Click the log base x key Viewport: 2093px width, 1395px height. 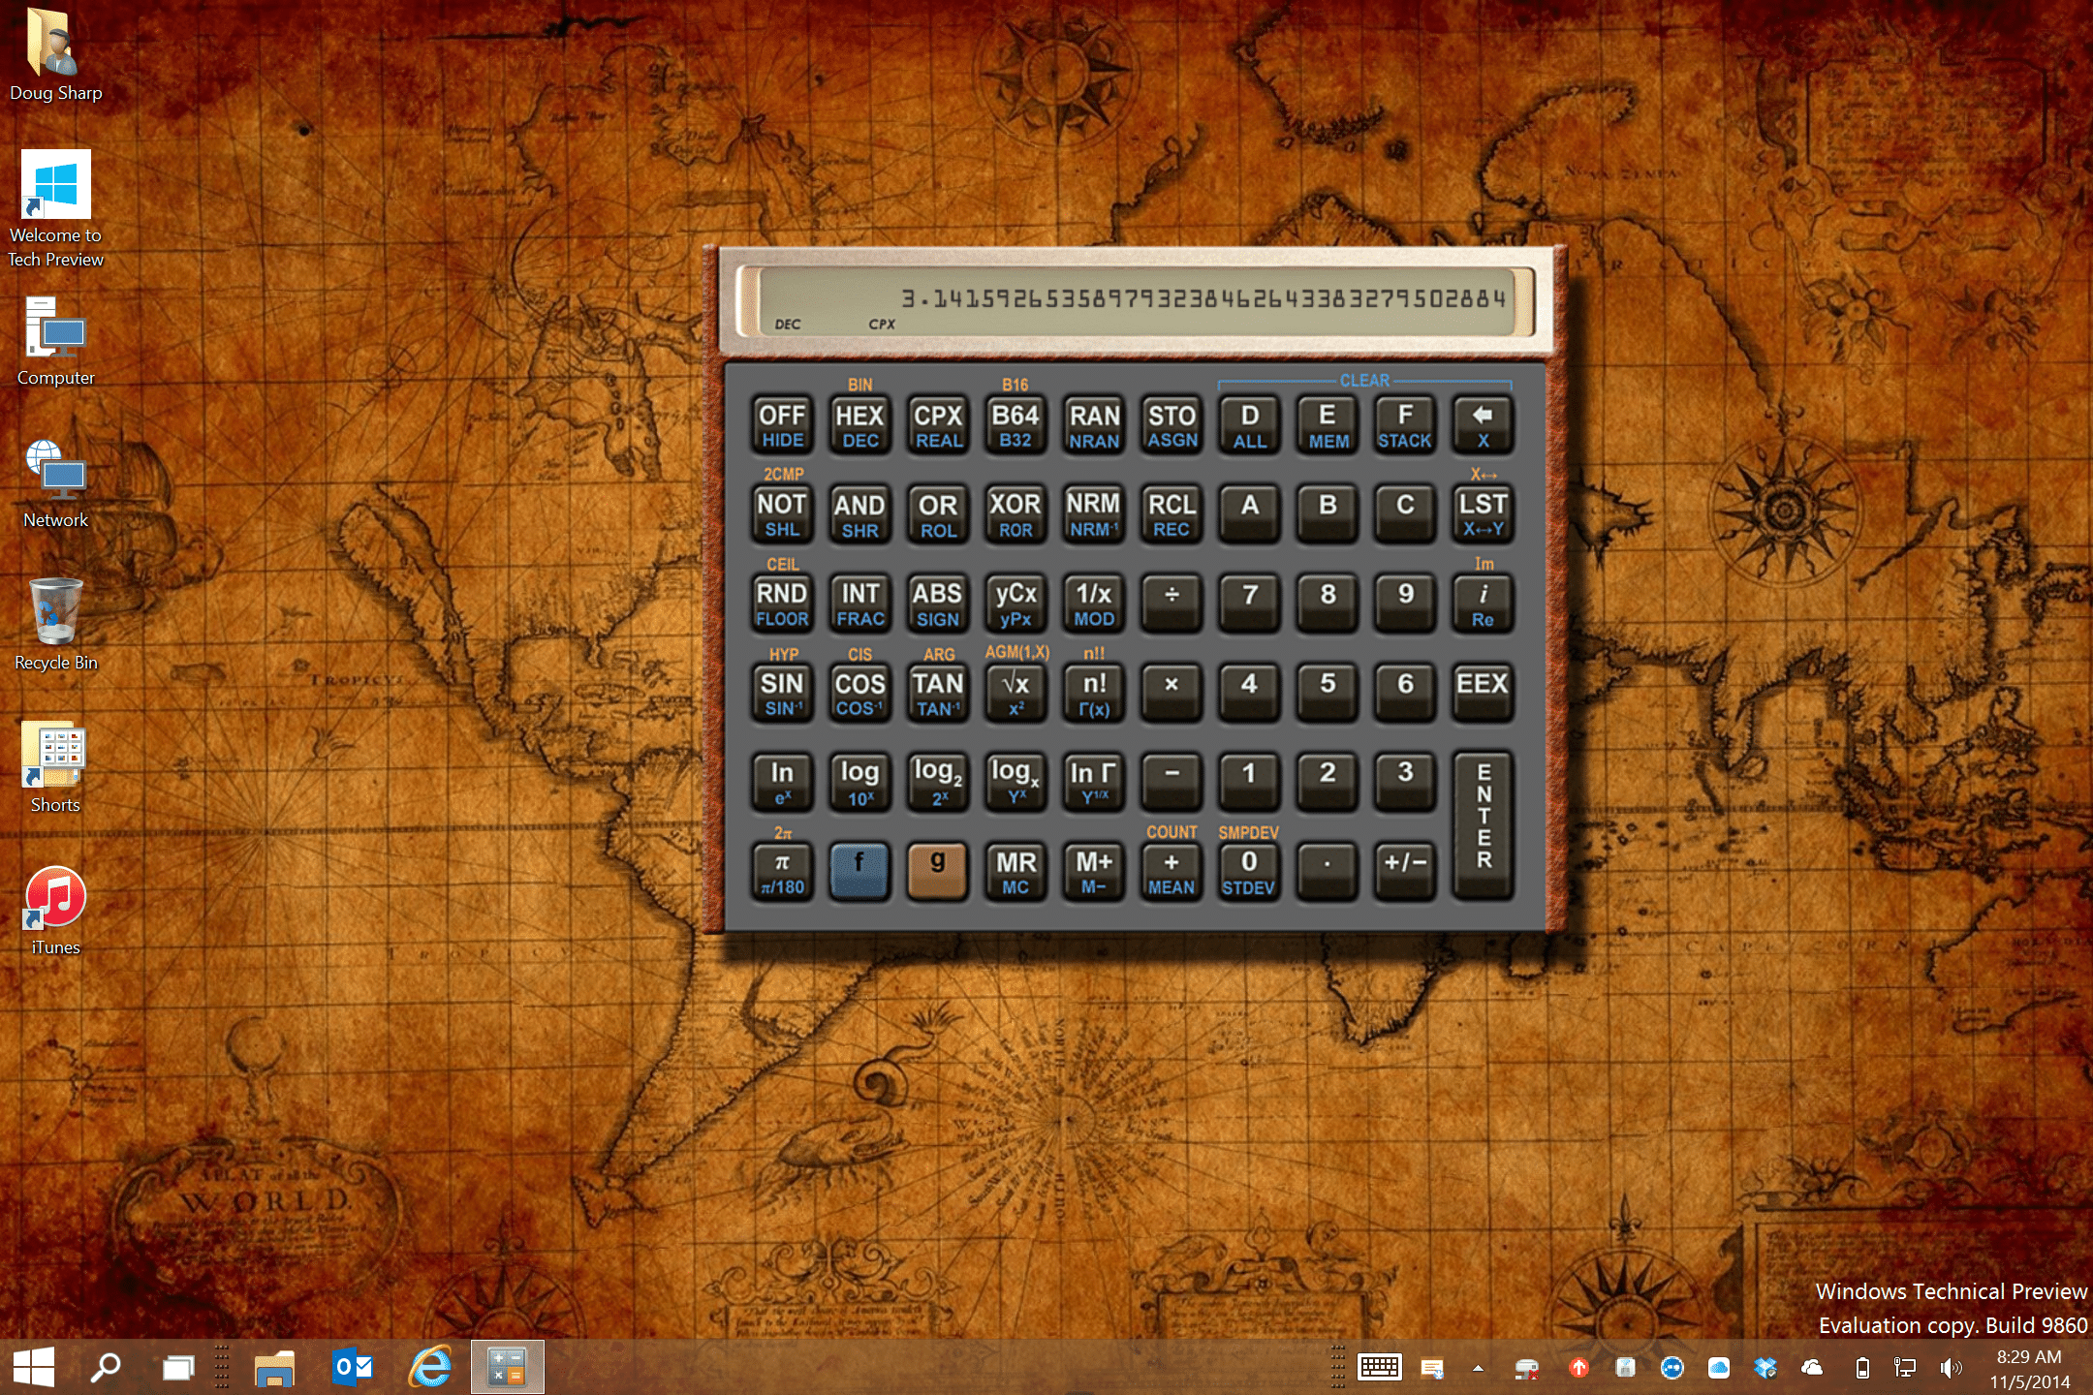pyautogui.click(x=1015, y=783)
